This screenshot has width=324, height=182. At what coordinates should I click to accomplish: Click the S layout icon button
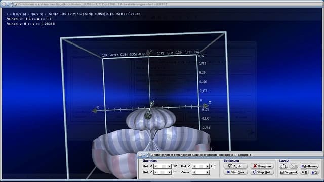(x=314, y=172)
